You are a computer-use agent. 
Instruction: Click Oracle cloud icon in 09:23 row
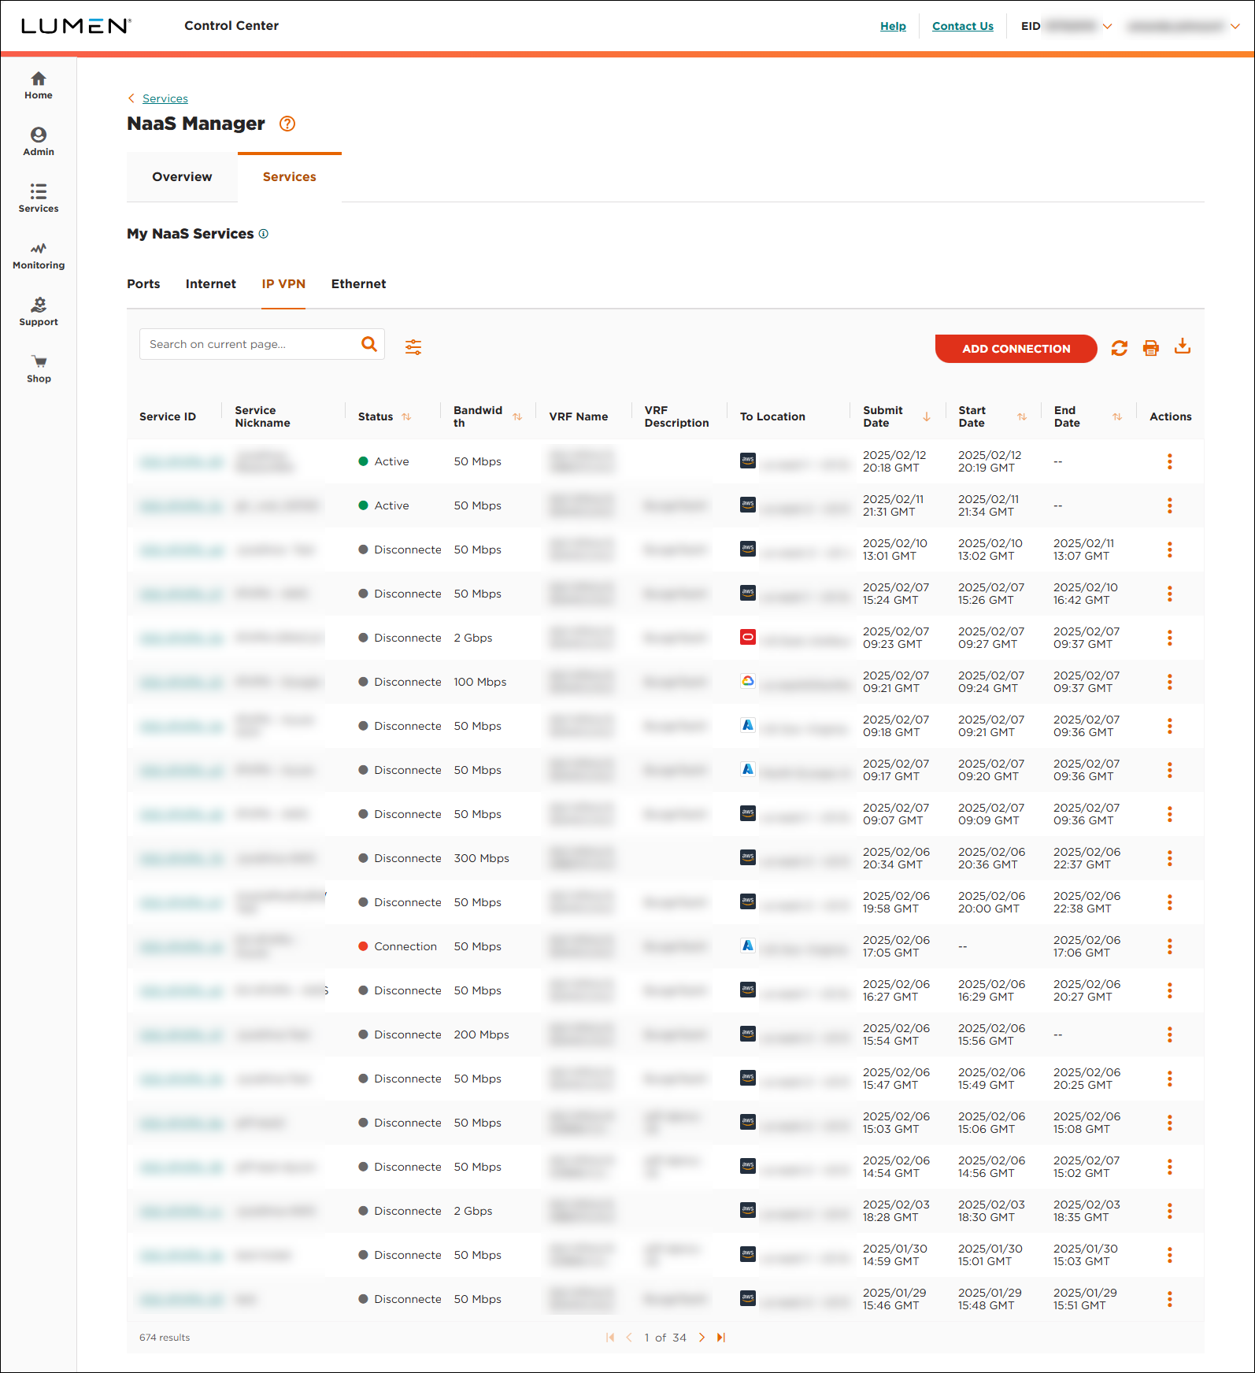click(748, 637)
